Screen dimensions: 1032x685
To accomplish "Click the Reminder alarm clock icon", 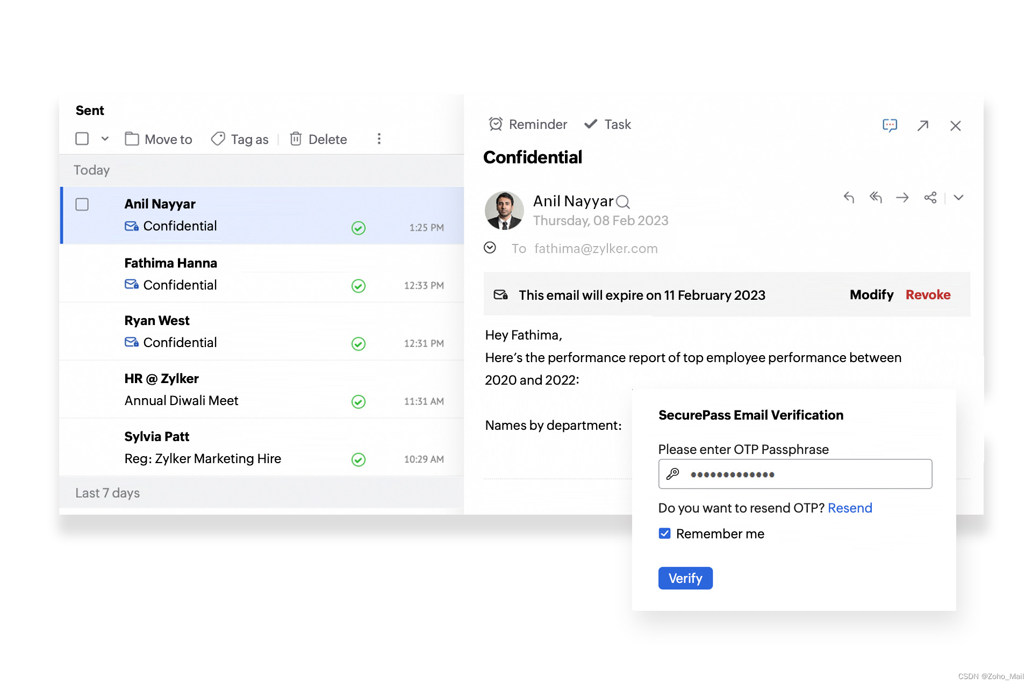I will 496,124.
